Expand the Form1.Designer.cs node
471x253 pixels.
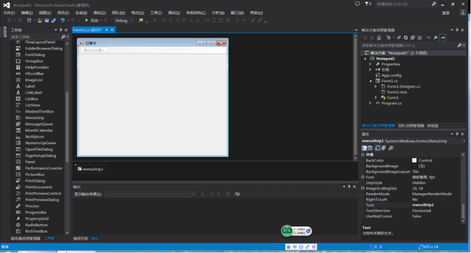(x=376, y=86)
